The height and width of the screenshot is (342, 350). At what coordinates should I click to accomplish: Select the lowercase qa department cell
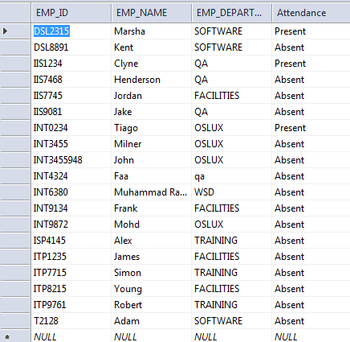coord(231,176)
